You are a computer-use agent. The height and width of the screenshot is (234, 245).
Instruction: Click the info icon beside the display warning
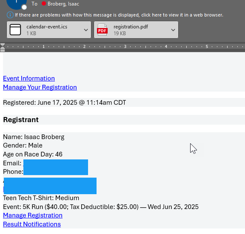[x=10, y=15]
